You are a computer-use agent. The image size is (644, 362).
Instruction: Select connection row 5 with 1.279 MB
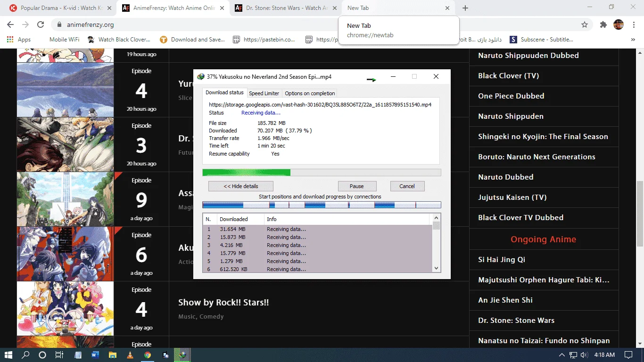[317, 261]
